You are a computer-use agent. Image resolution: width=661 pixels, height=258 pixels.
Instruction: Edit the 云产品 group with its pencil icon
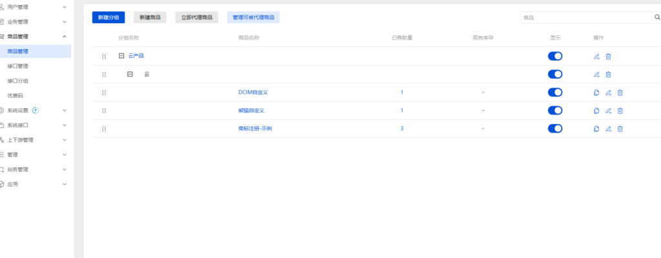point(596,57)
